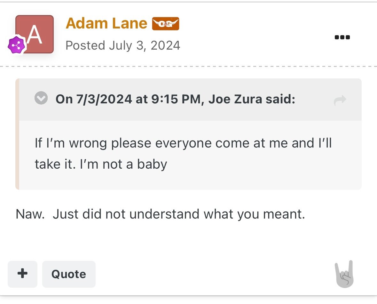
Task: Click the purple share badge on avatar
Action: point(17,45)
